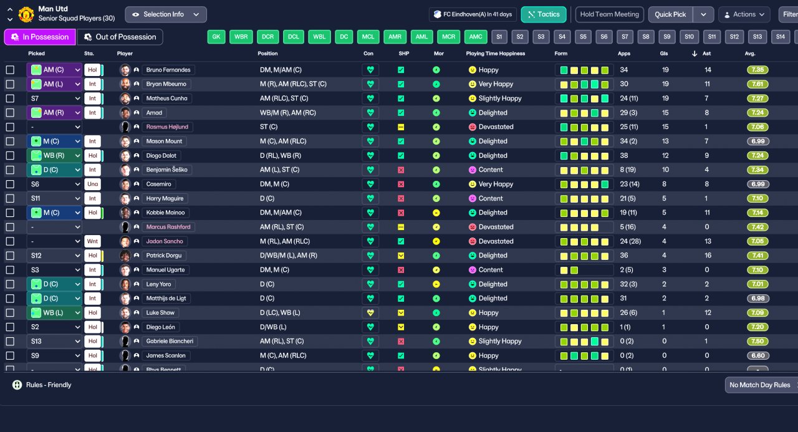Click the Int status box for Amad
Viewport: 798px width, 432px height.
[x=92, y=113]
